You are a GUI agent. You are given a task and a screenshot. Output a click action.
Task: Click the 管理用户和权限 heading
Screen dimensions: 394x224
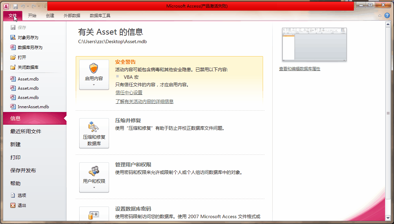(133, 164)
